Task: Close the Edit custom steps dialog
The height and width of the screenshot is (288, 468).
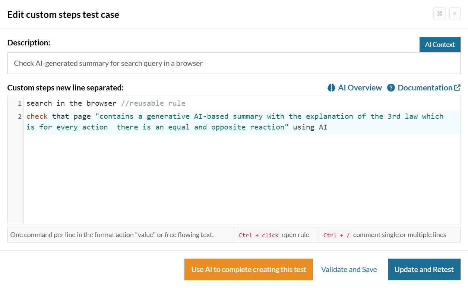Action: pyautogui.click(x=455, y=14)
